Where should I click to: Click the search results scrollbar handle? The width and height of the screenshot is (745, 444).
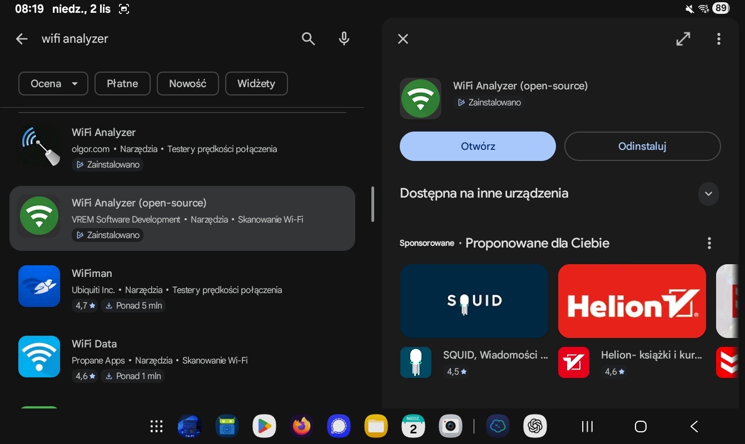coord(372,204)
